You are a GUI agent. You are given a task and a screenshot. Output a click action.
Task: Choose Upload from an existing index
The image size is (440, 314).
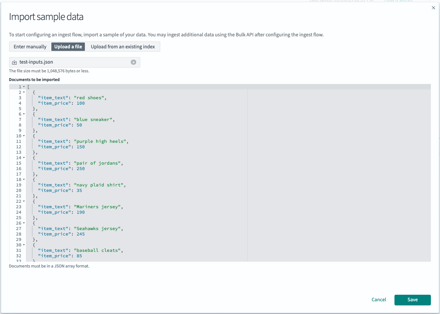(x=123, y=47)
